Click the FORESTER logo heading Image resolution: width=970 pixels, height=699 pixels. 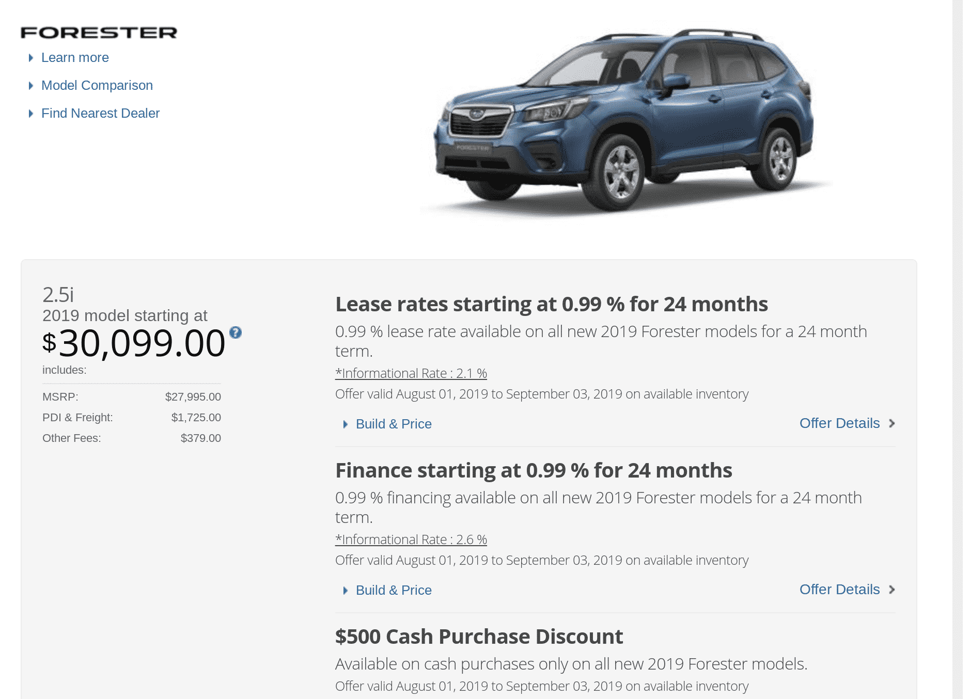[99, 33]
